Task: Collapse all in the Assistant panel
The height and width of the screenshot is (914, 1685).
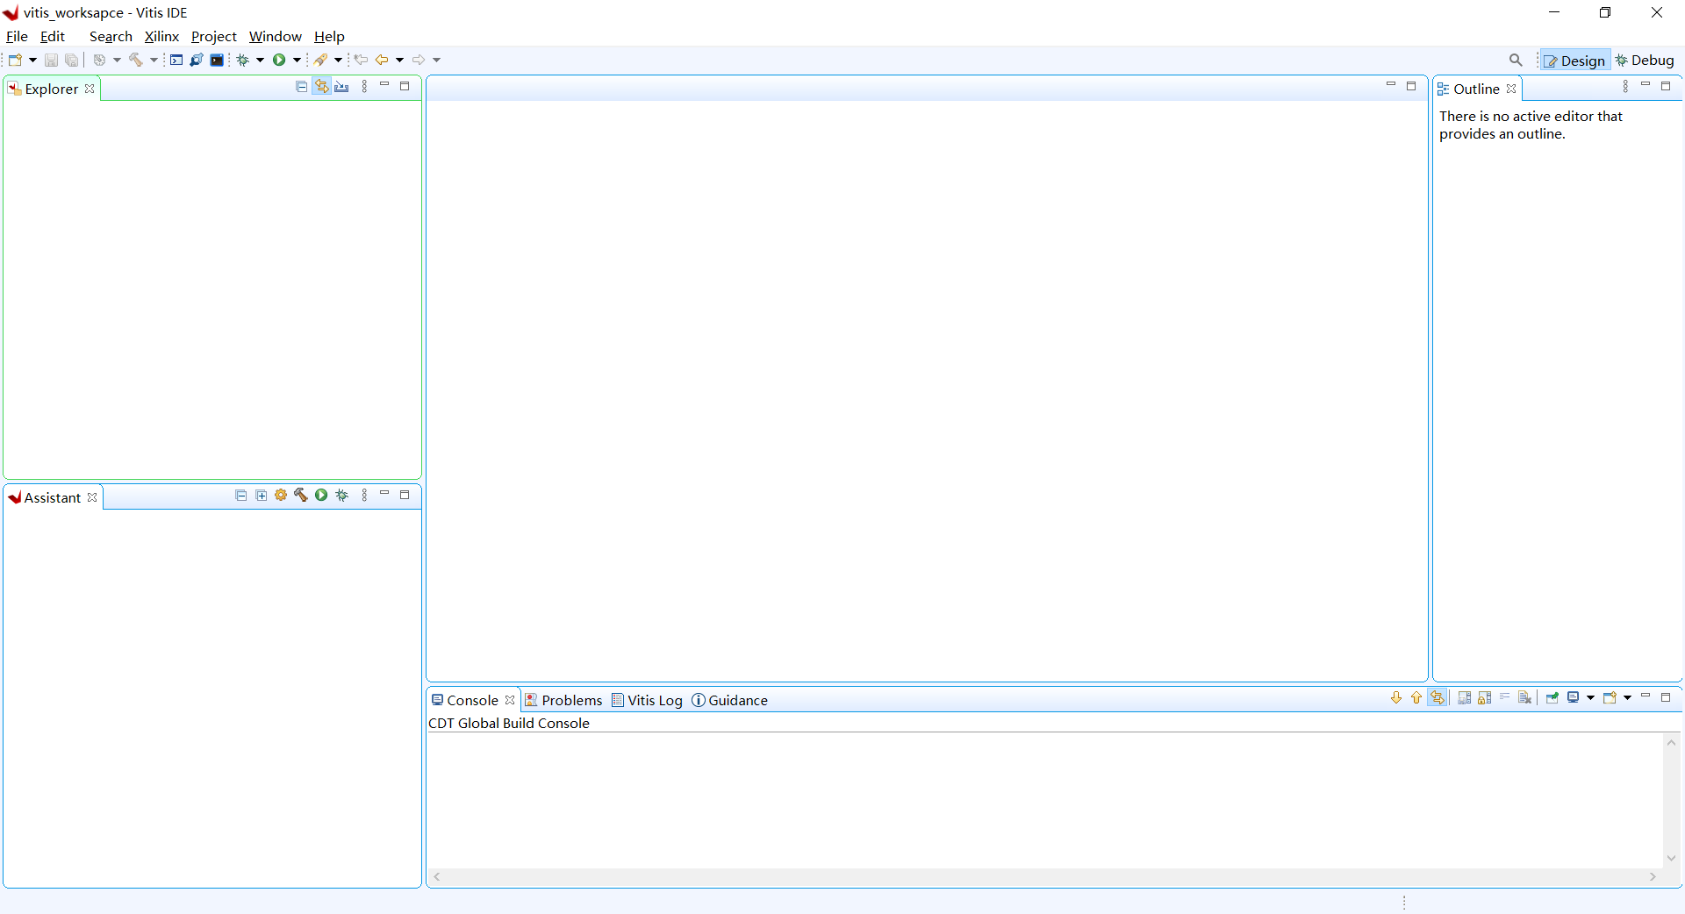Action: [x=241, y=495]
